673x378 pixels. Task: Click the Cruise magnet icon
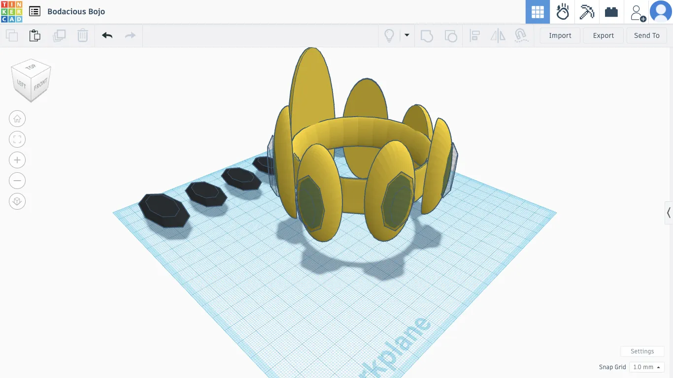click(x=521, y=35)
